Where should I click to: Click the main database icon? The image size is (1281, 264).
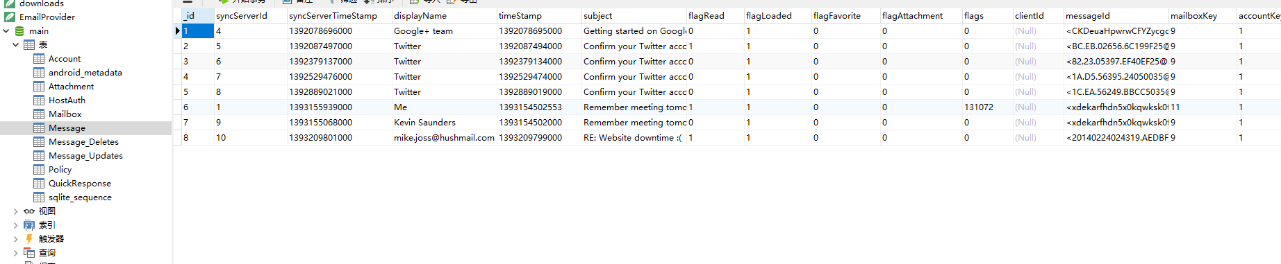19,31
